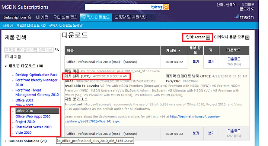Select Office 2007 in the product list
The image size is (268, 146).
click(24, 105)
